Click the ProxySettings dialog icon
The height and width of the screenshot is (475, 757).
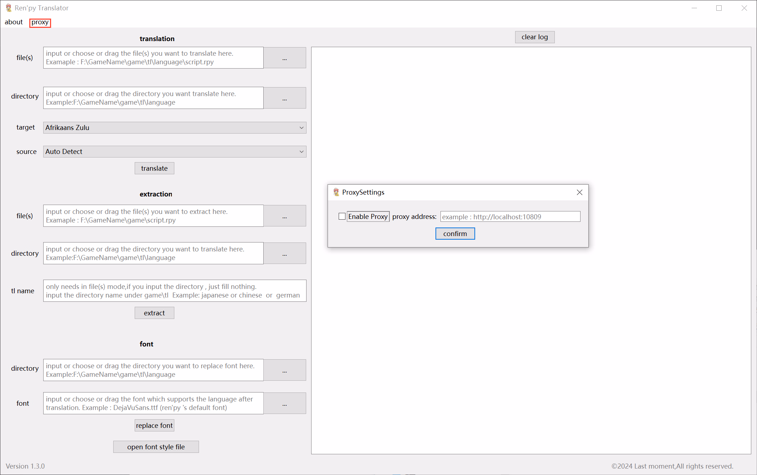[336, 192]
